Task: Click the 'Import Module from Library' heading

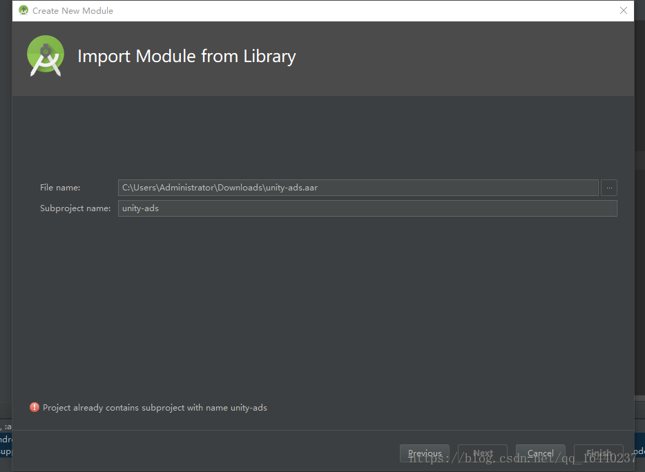Action: tap(186, 57)
